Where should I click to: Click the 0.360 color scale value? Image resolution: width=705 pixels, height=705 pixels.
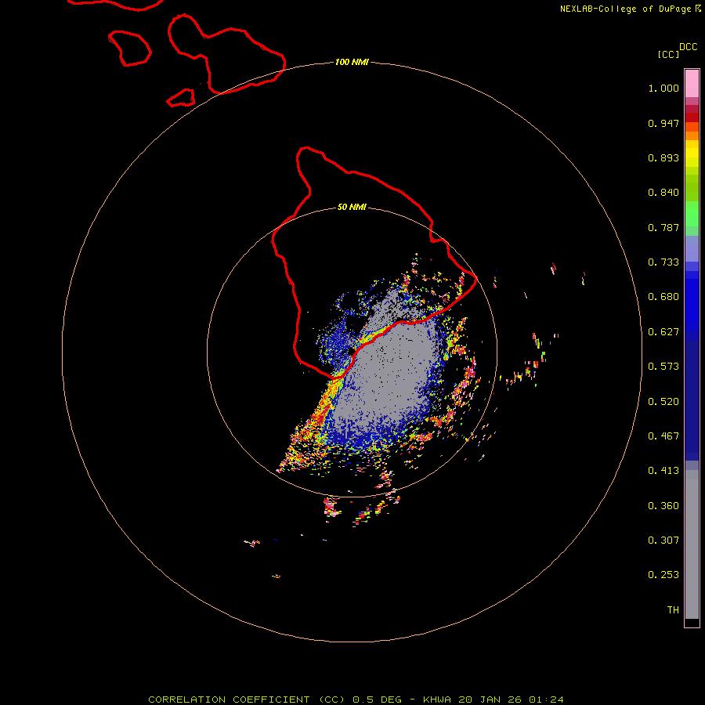pos(663,506)
